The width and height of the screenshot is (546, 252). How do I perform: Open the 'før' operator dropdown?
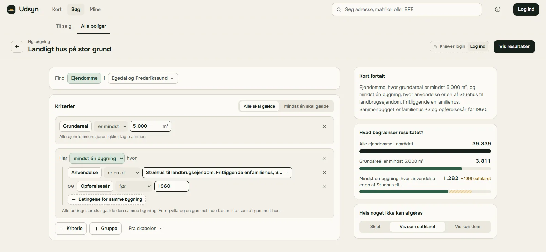point(134,186)
